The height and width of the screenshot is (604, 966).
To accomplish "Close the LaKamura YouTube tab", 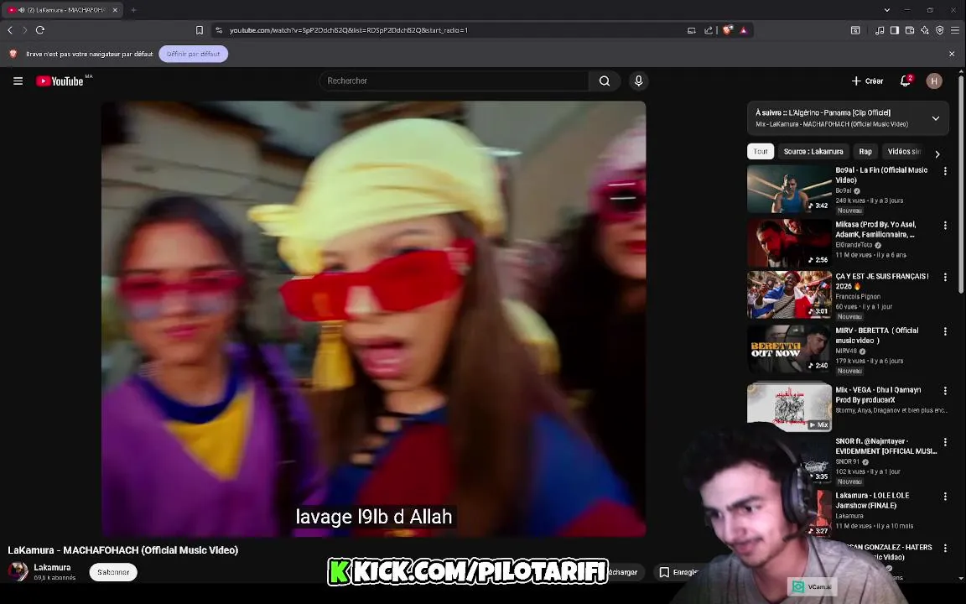I will [x=115, y=10].
